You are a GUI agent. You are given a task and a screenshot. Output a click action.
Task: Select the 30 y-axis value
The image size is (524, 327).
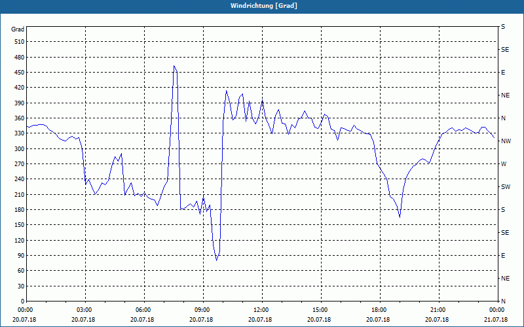pos(21,286)
